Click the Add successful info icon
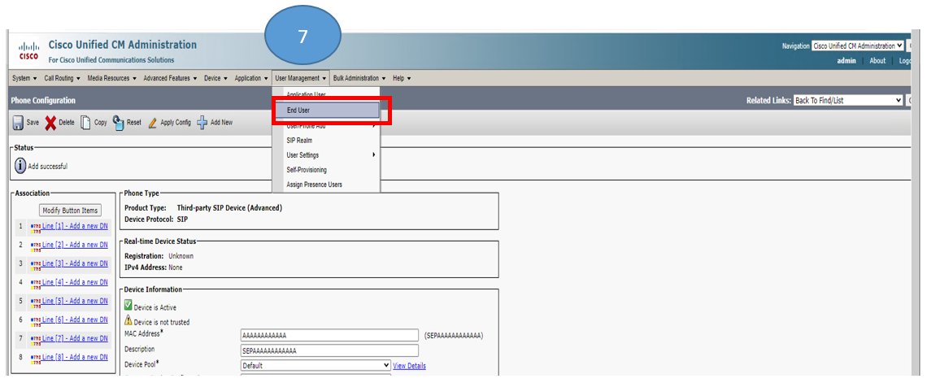This screenshot has height=383, width=927. (x=20, y=166)
